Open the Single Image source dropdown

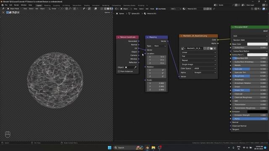pyautogui.click(x=198, y=64)
